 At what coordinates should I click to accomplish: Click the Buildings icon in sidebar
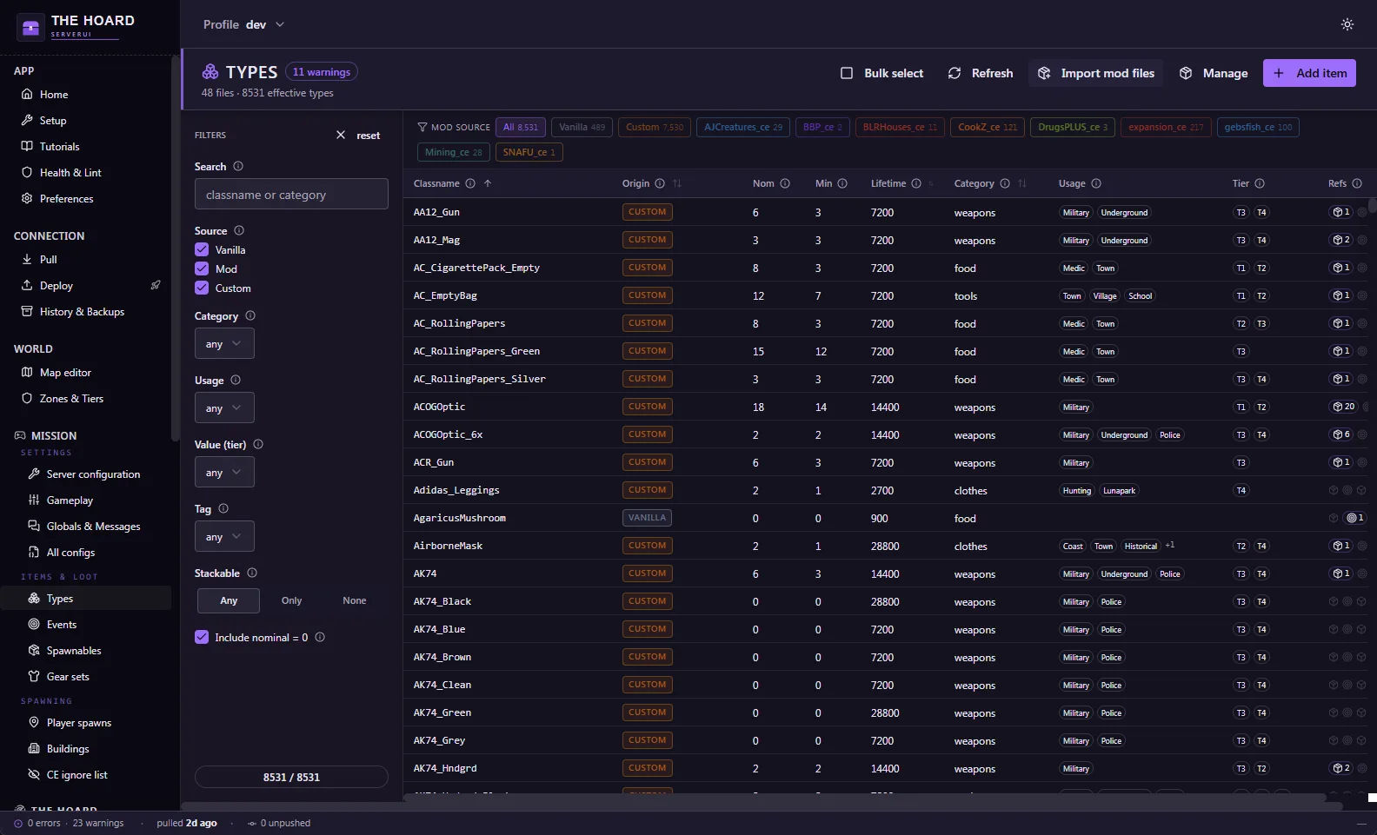tap(34, 748)
